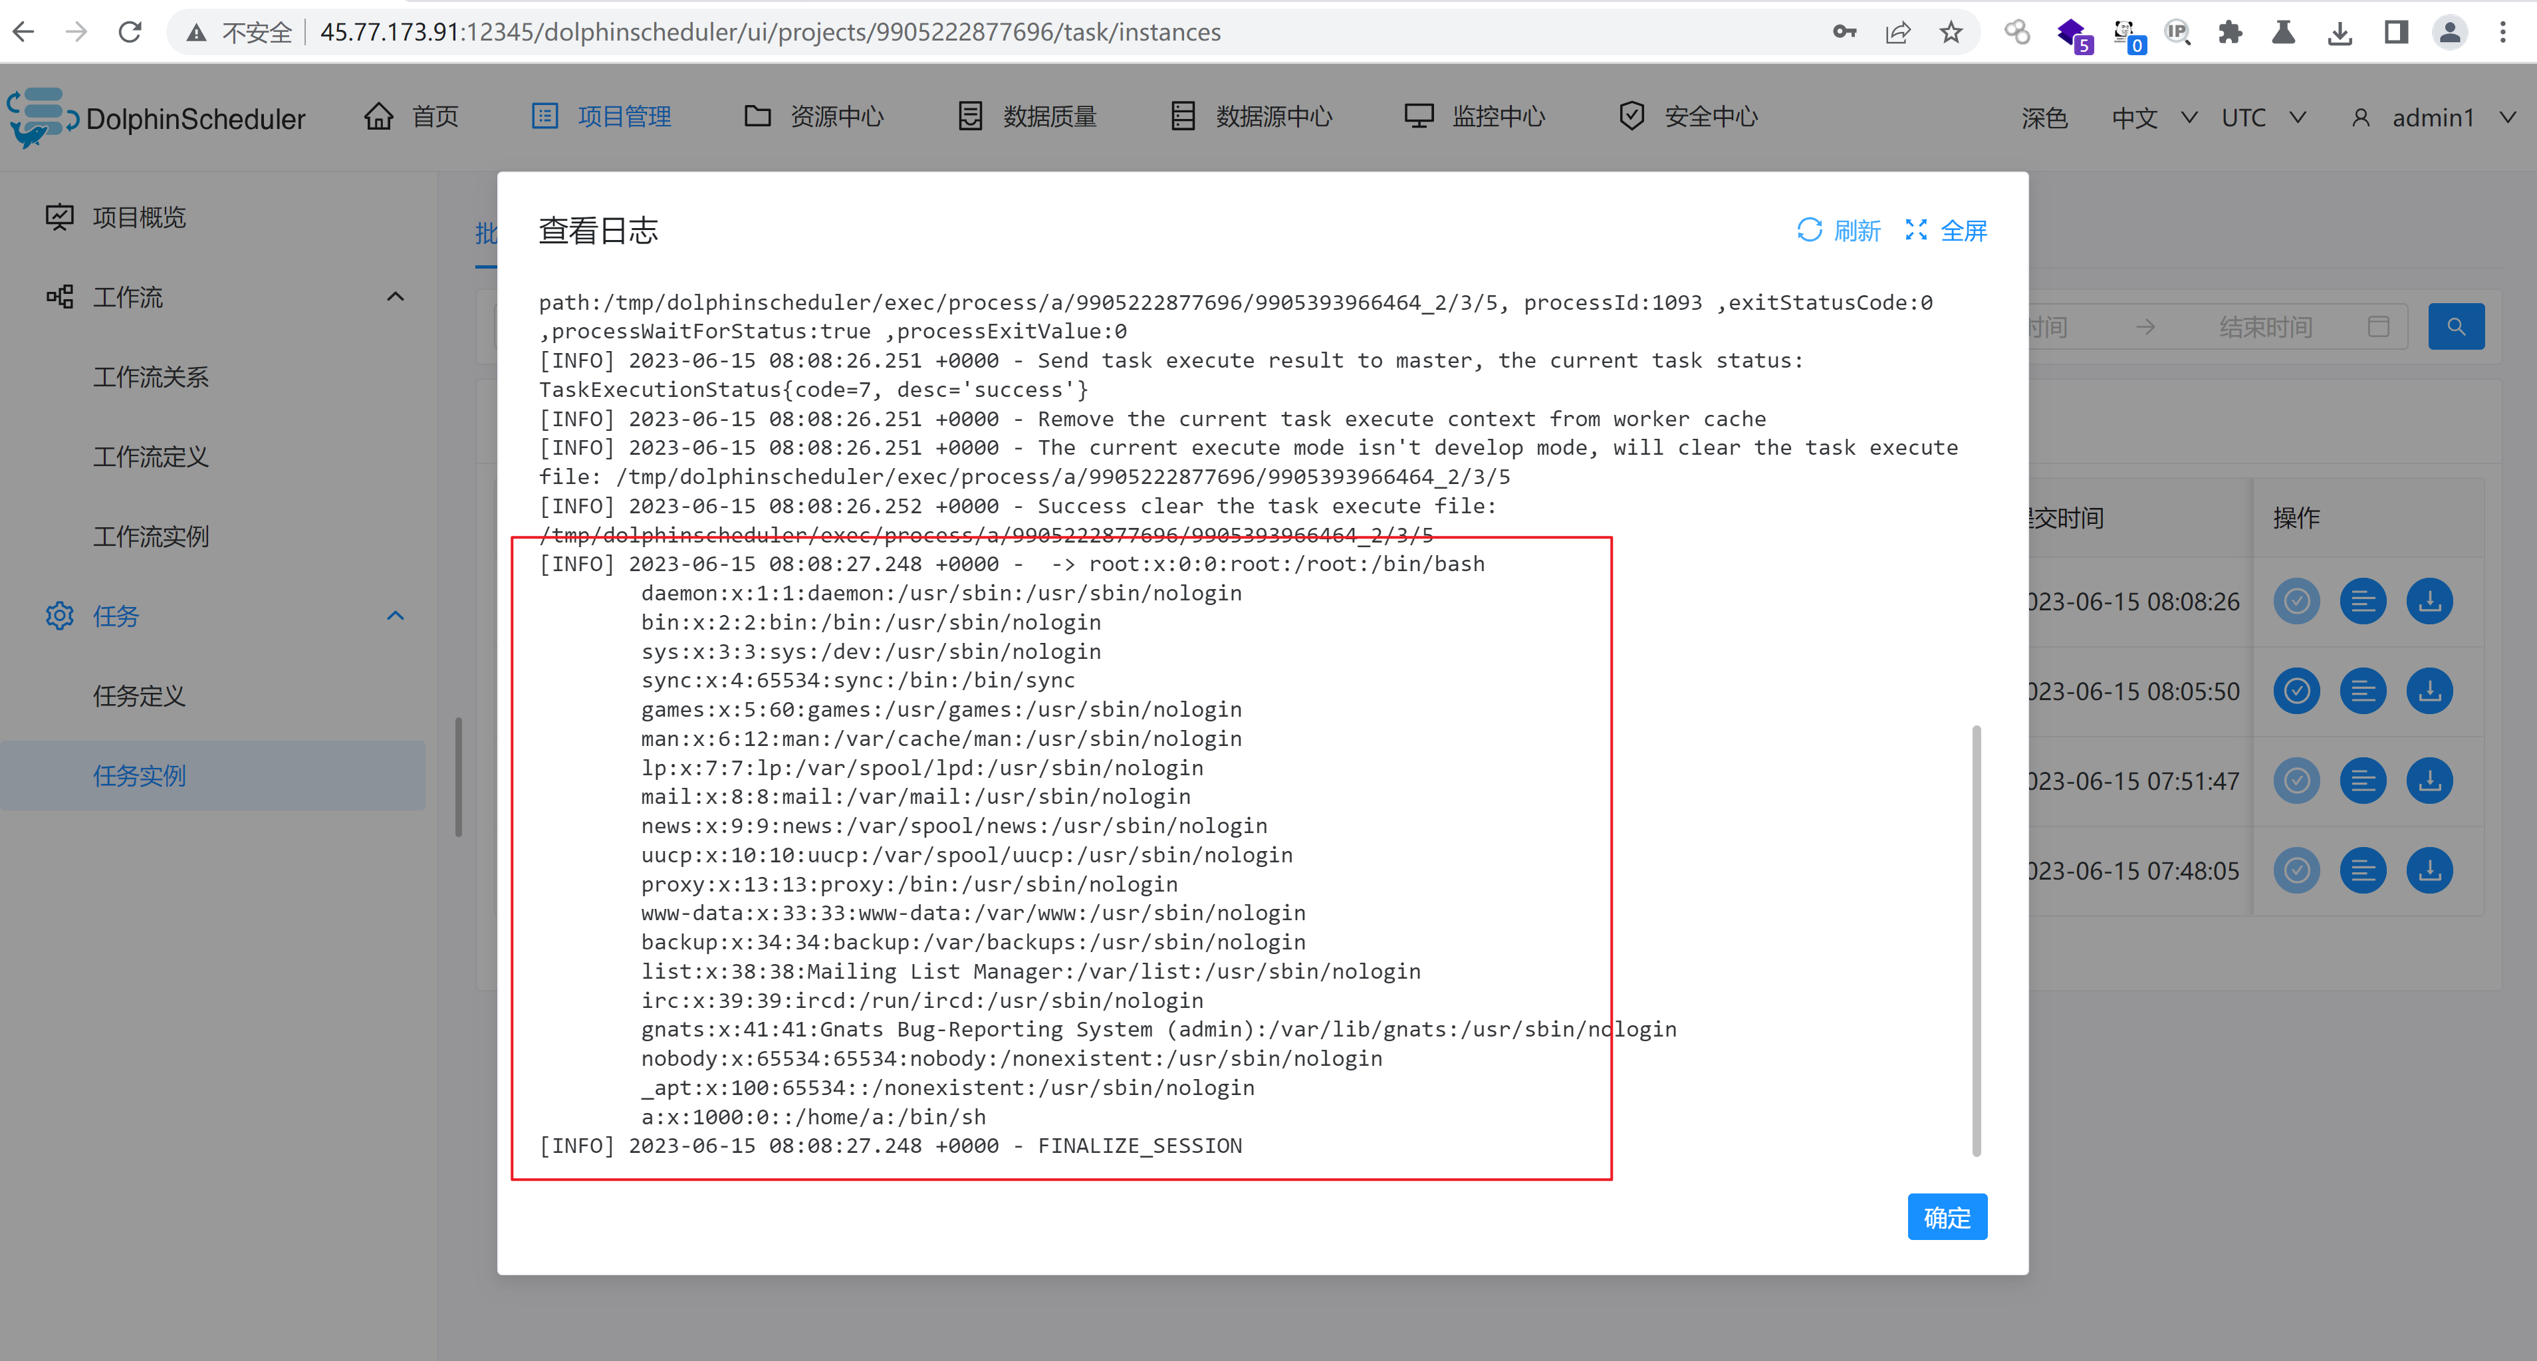Click the log viewer vertical scrollbar
2537x1361 pixels.
tap(1976, 941)
